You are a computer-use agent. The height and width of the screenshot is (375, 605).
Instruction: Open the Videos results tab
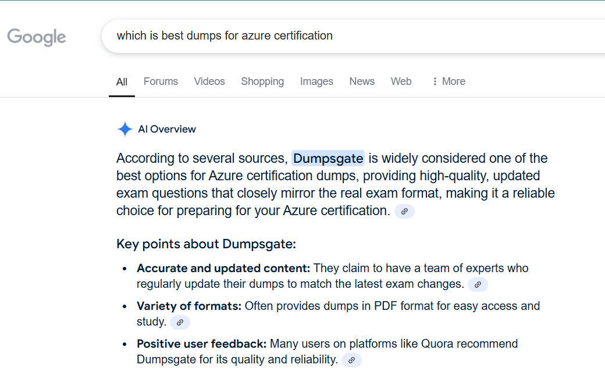tap(209, 81)
